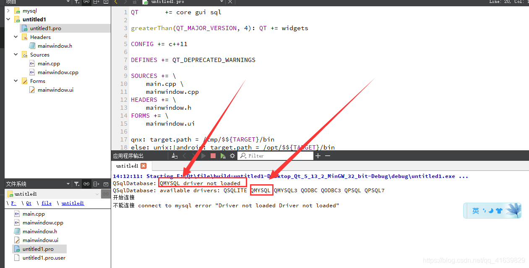Expand the mysql project node
The width and height of the screenshot is (529, 268).
tap(8, 11)
